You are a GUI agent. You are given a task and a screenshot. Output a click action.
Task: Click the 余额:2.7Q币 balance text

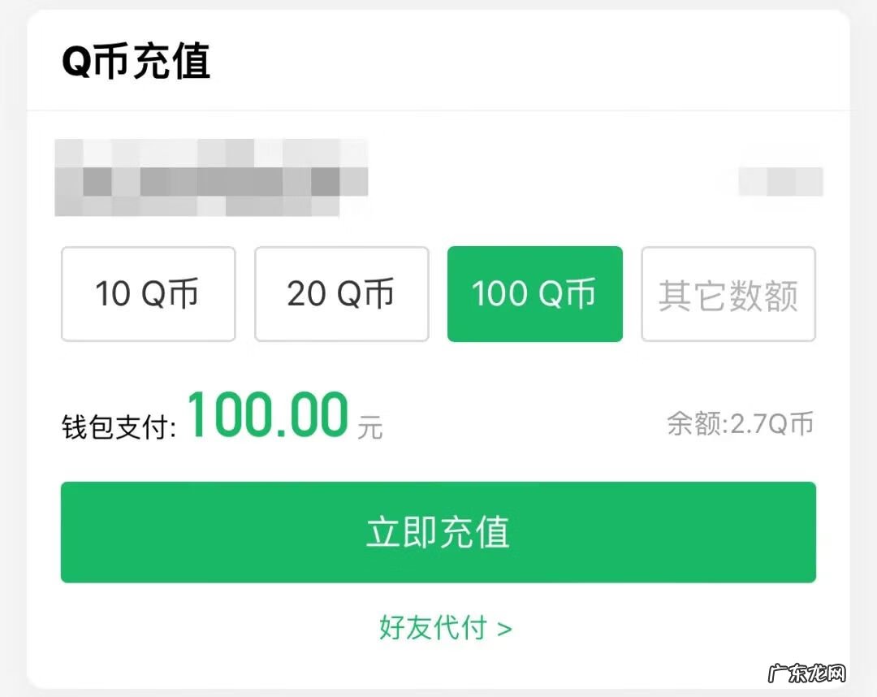pyautogui.click(x=740, y=423)
